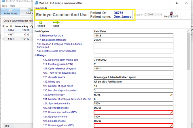Select row with Job ID 5186
This screenshot has width=193, height=128.
click(18, 30)
